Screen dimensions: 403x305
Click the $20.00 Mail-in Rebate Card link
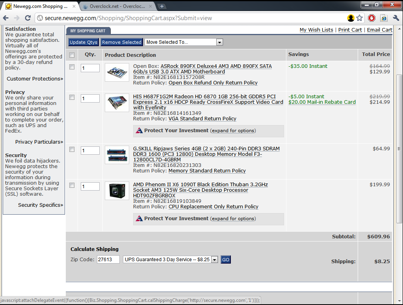click(322, 102)
